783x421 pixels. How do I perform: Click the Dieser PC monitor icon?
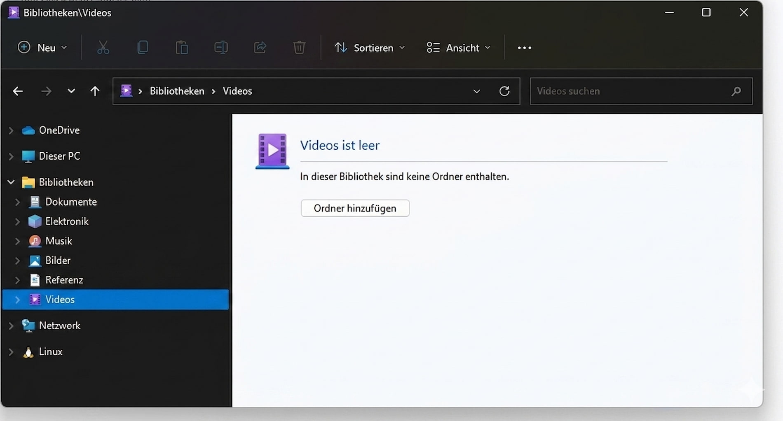pos(28,156)
